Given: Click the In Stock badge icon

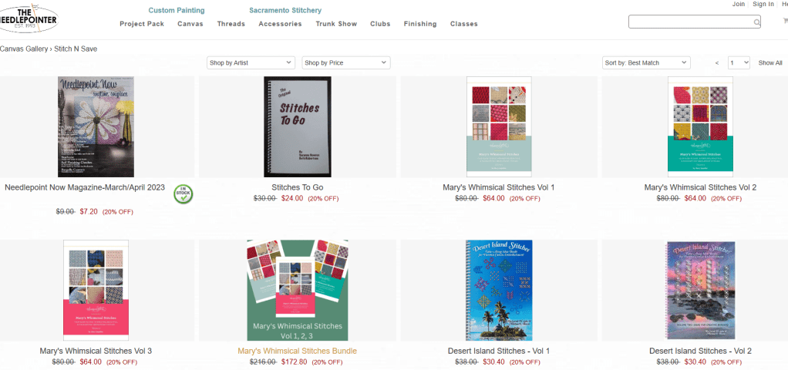Looking at the screenshot, I should 184,194.
